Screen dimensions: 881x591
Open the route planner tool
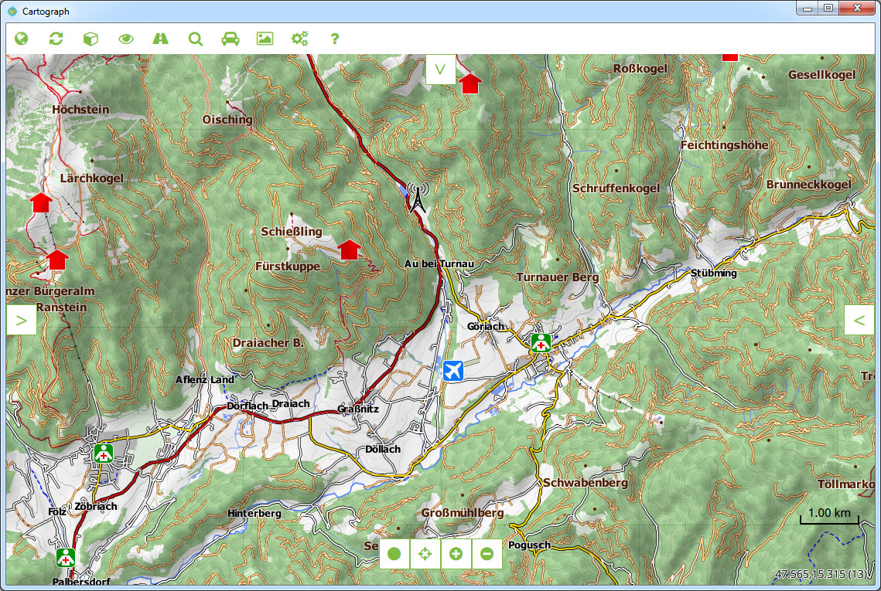[160, 38]
